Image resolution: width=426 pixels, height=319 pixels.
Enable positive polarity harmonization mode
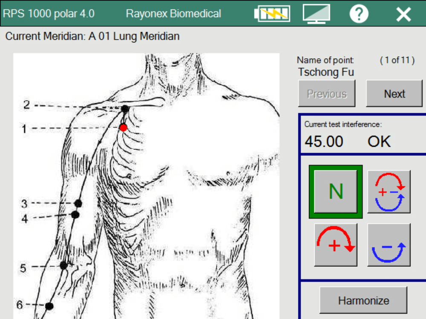(336, 244)
